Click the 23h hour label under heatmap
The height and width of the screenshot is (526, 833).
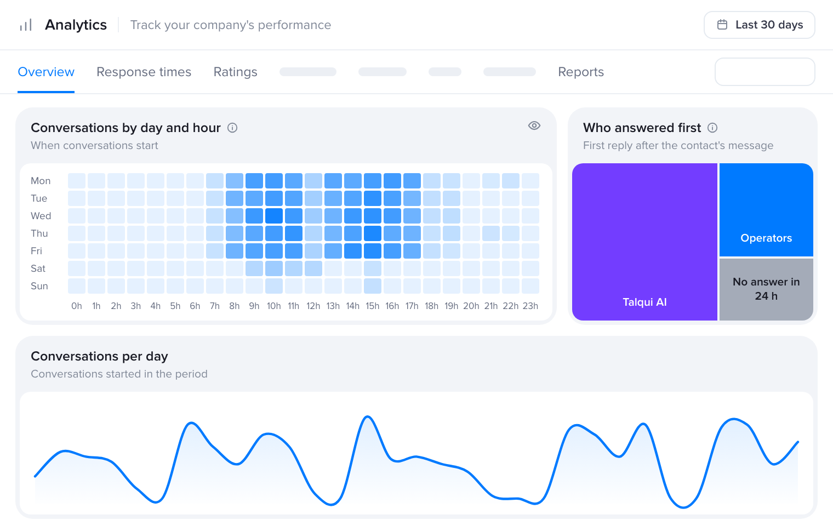pos(530,306)
